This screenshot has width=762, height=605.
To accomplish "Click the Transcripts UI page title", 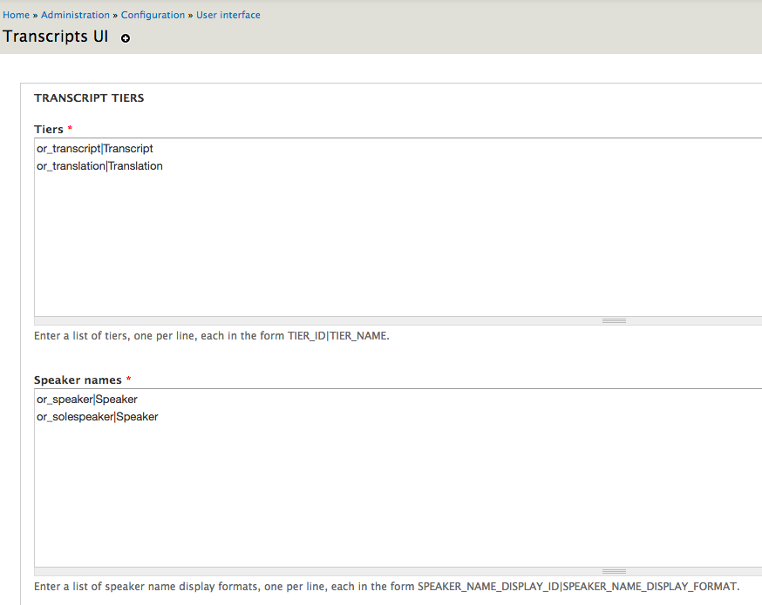I will tap(56, 37).
